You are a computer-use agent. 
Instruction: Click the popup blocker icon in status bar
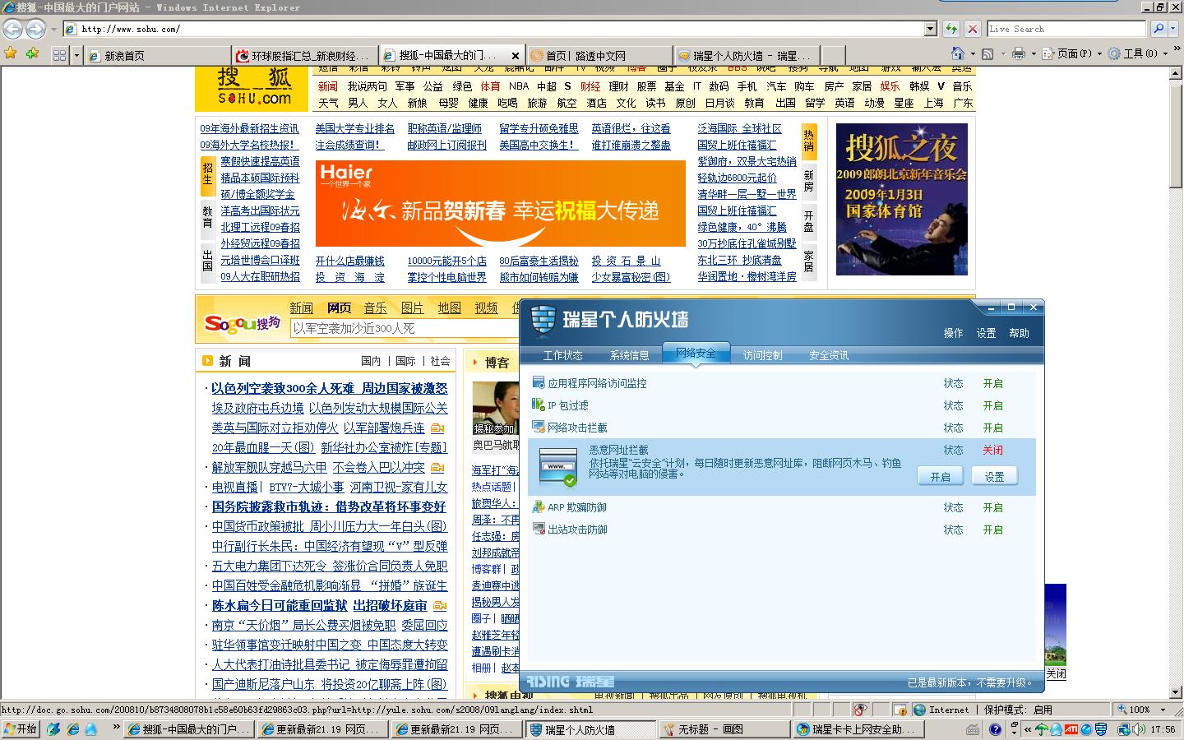pos(860,710)
